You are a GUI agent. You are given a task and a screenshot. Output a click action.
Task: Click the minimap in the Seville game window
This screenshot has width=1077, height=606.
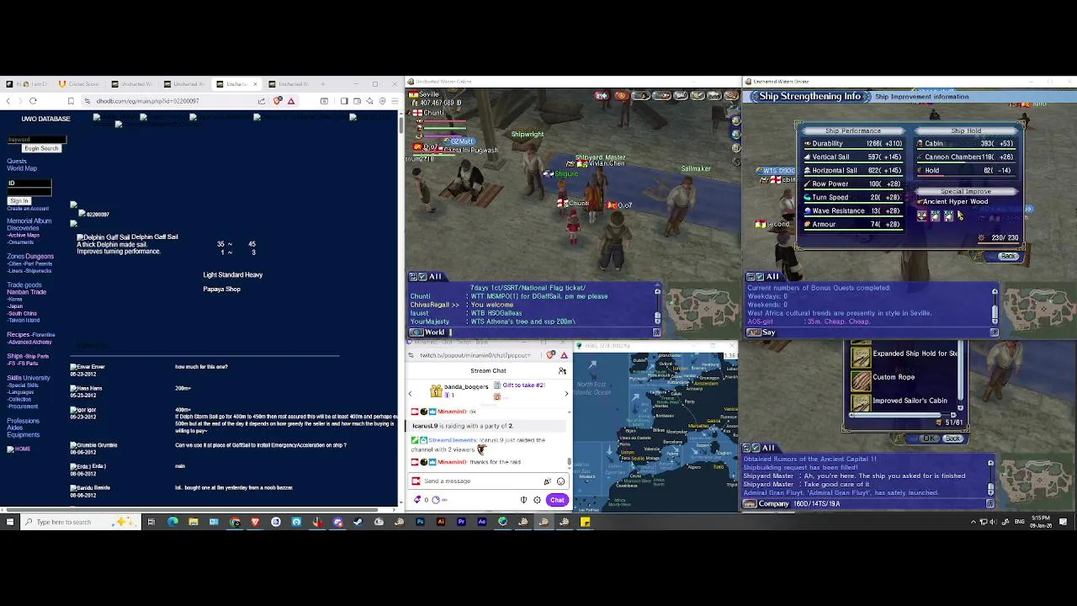[702, 309]
